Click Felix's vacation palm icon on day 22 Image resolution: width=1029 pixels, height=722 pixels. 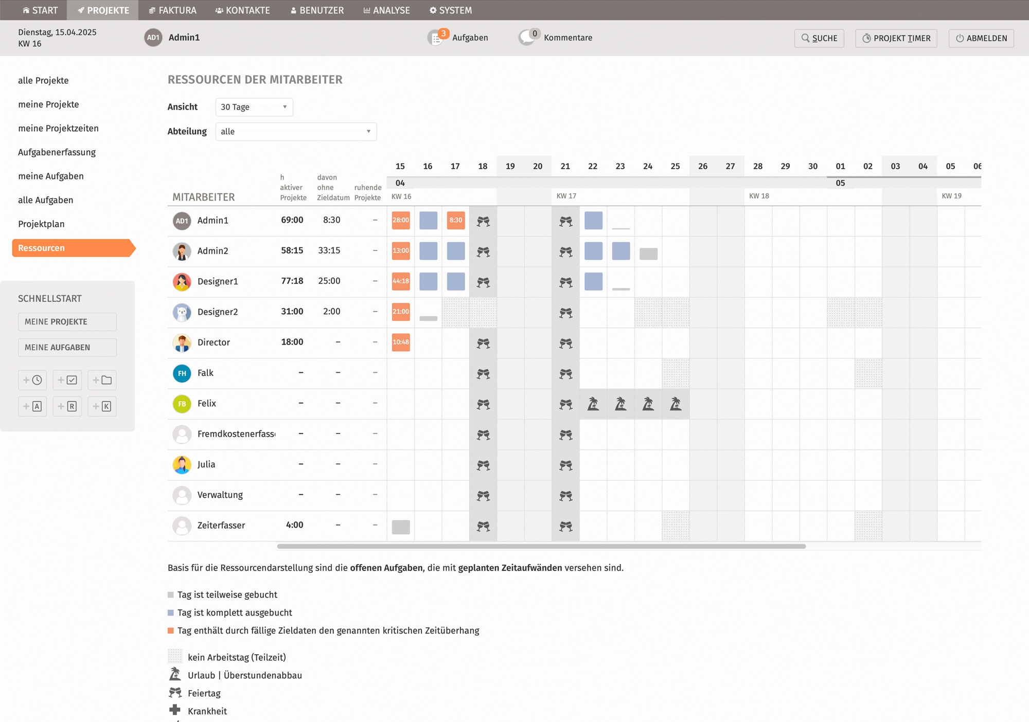593,404
